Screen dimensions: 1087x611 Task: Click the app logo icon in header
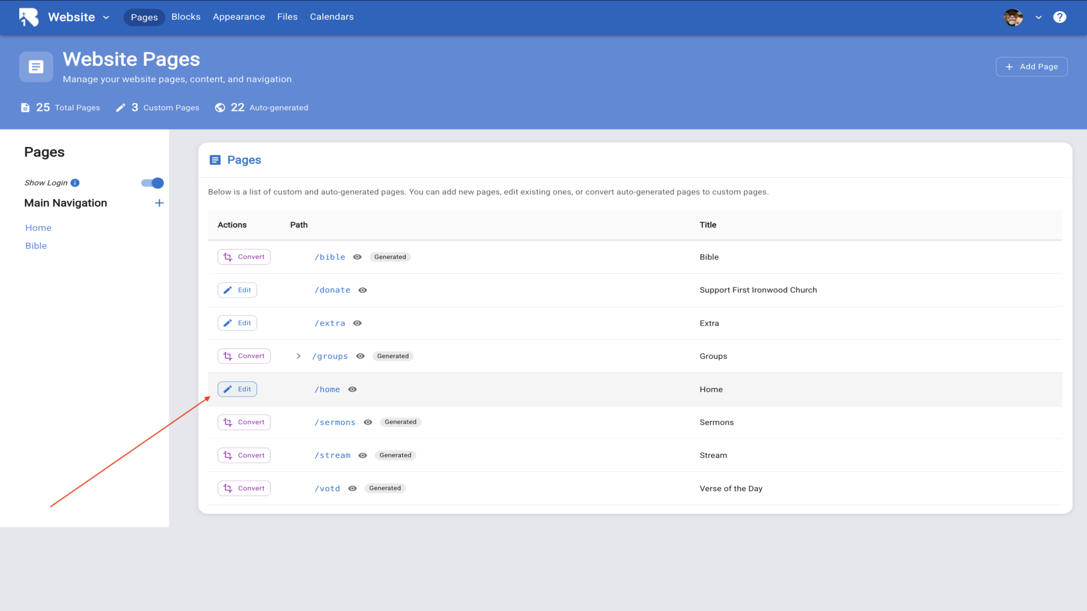click(28, 17)
